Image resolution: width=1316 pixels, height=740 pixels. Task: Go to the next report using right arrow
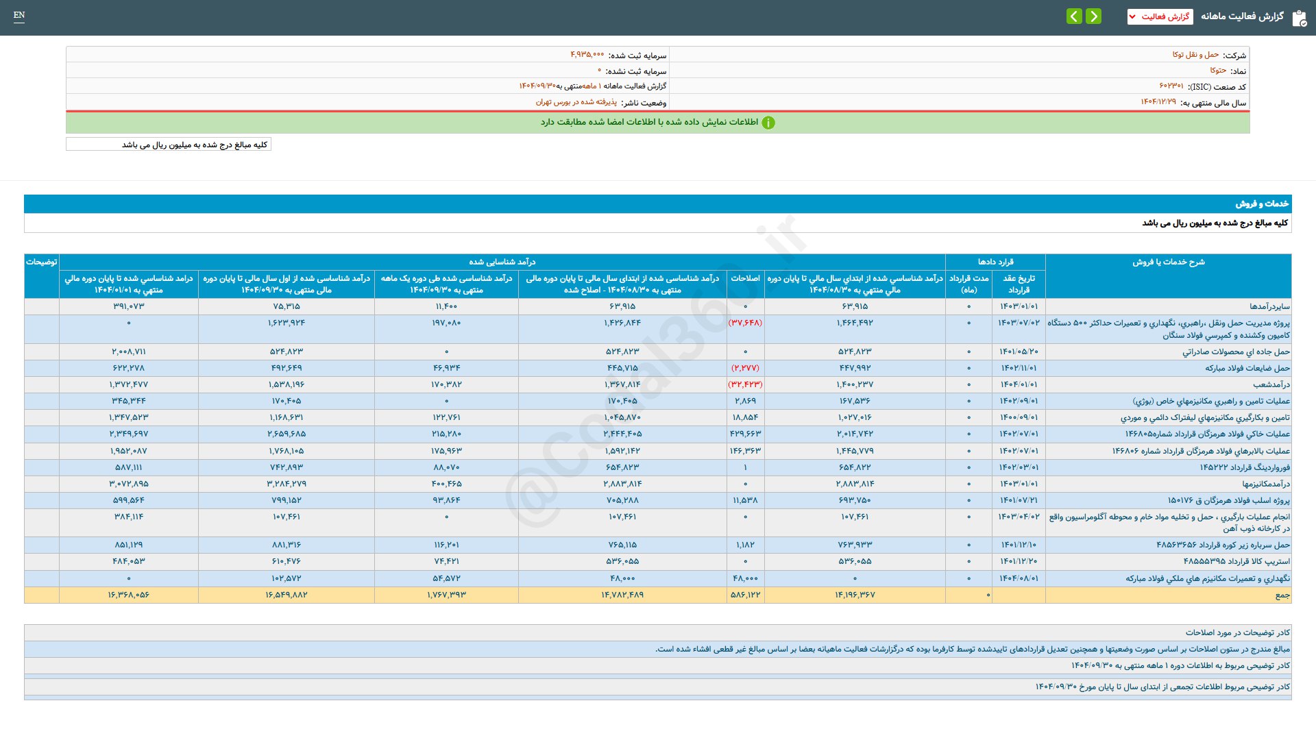1094,16
